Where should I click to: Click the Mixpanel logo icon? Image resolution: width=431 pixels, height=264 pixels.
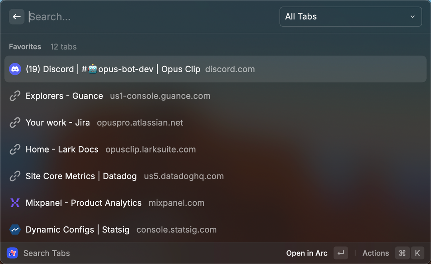tap(15, 203)
